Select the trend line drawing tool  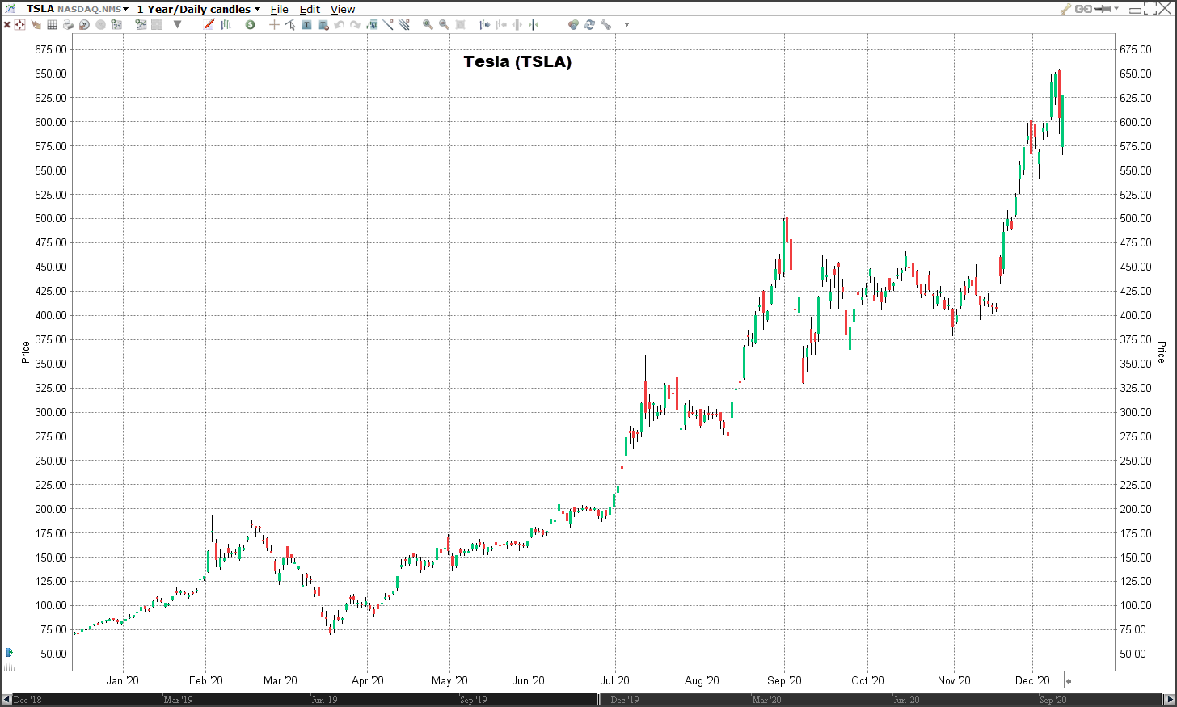[388, 25]
